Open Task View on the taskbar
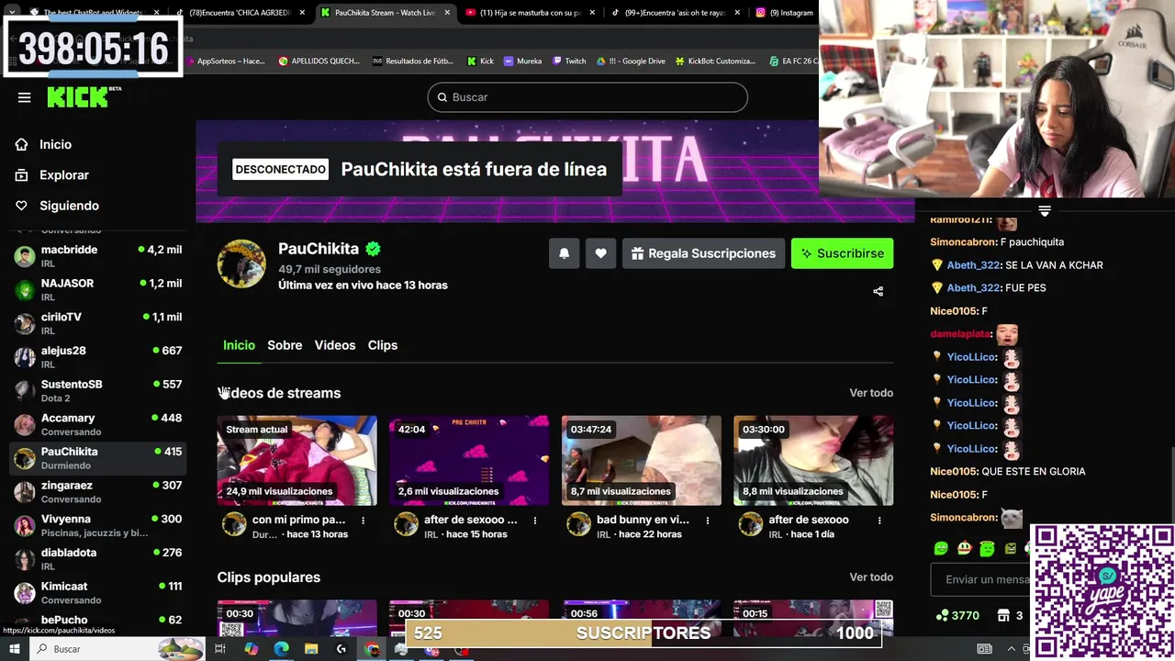The height and width of the screenshot is (661, 1175). (x=220, y=649)
